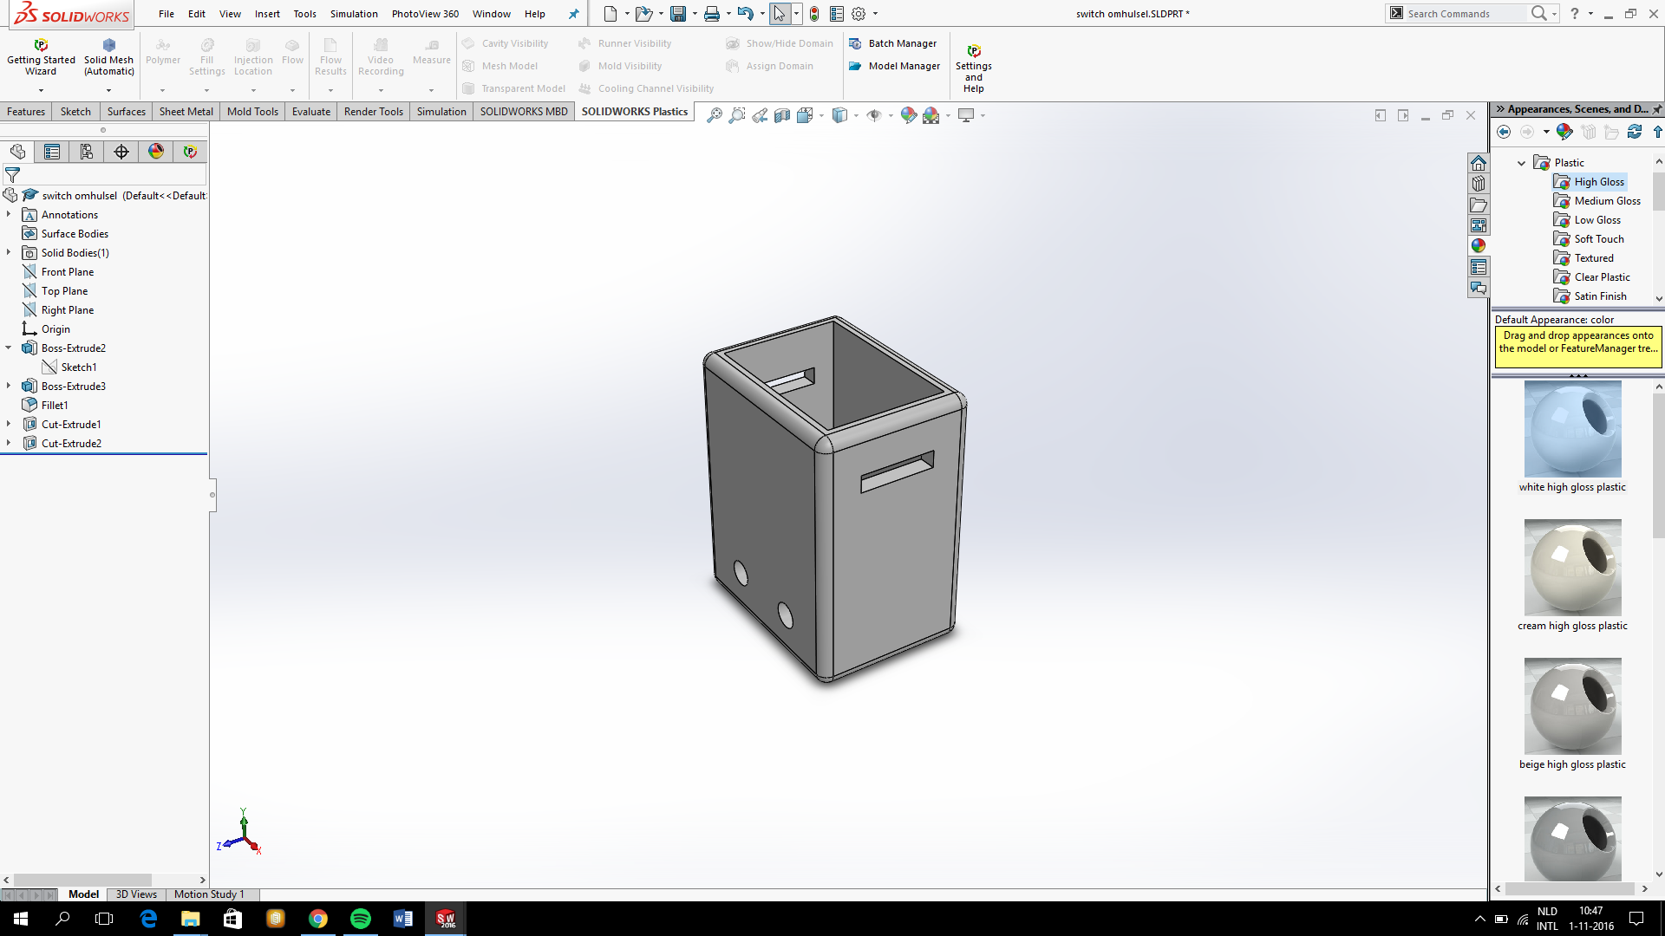Viewport: 1665px width, 936px height.
Task: Click the Save icon
Action: coord(678,14)
